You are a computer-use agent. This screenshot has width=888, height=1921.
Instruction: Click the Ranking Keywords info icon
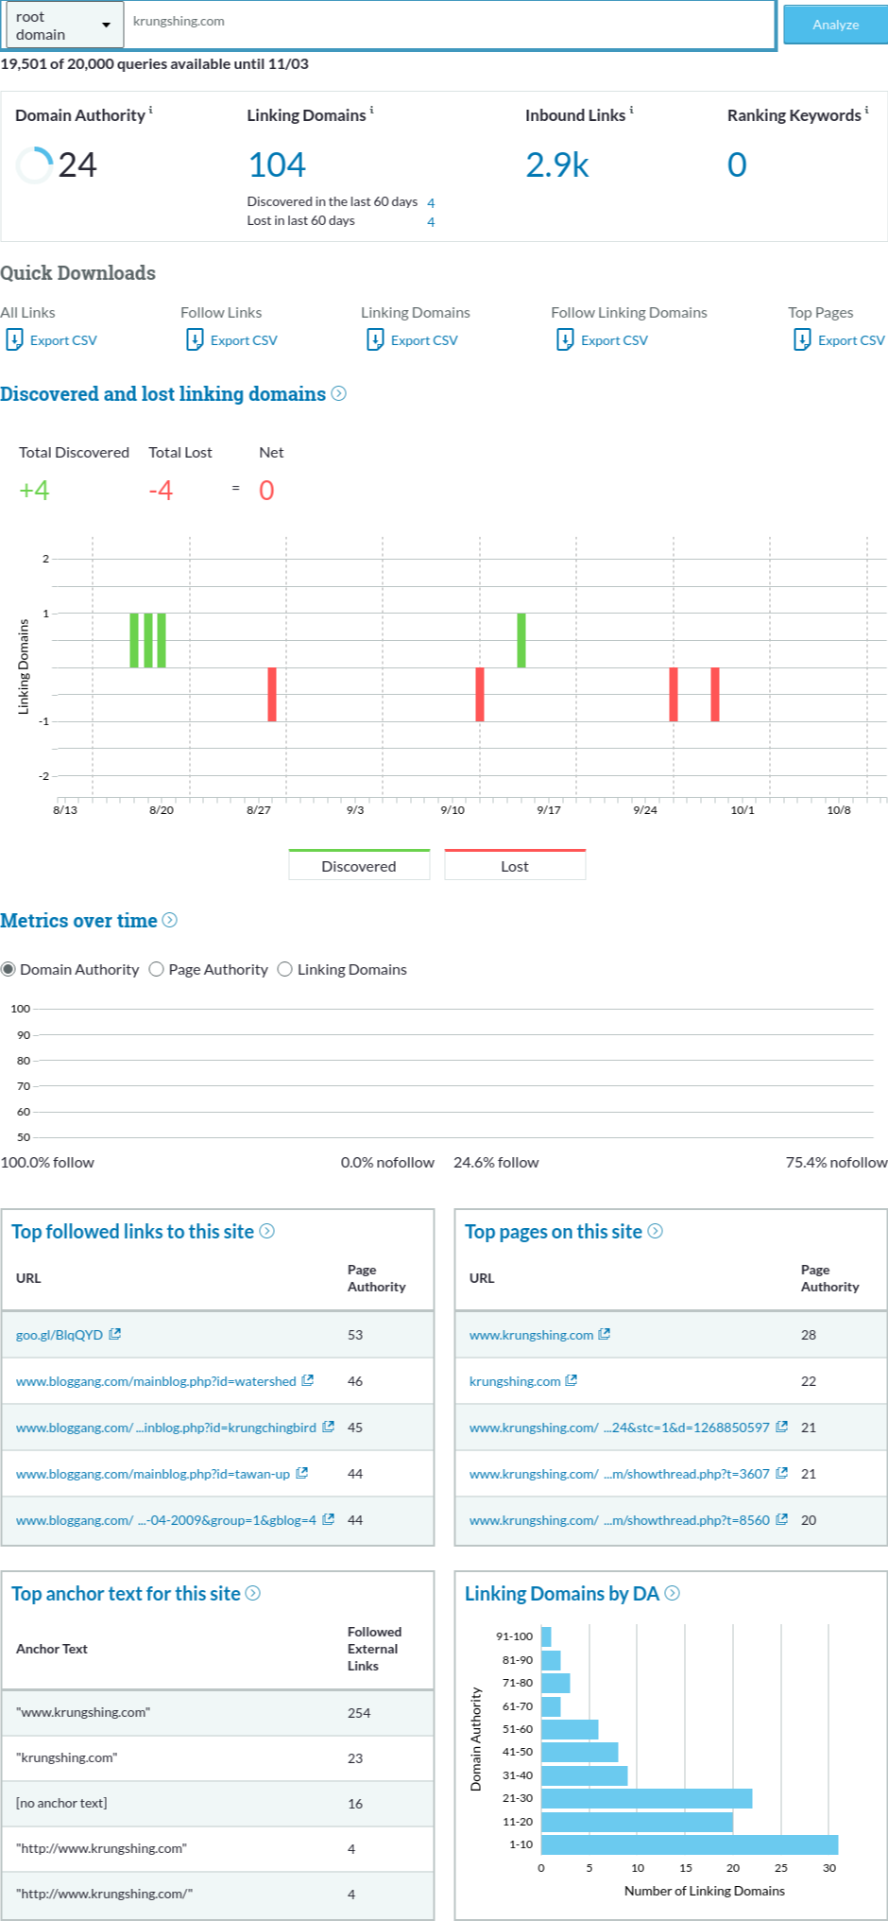[x=866, y=111]
